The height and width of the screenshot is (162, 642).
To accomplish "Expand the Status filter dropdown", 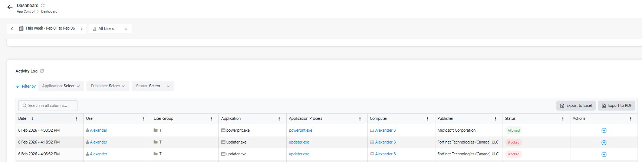I will coord(152,86).
